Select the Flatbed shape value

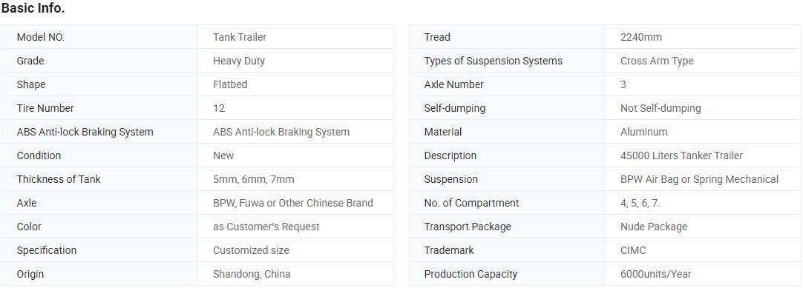(x=230, y=84)
